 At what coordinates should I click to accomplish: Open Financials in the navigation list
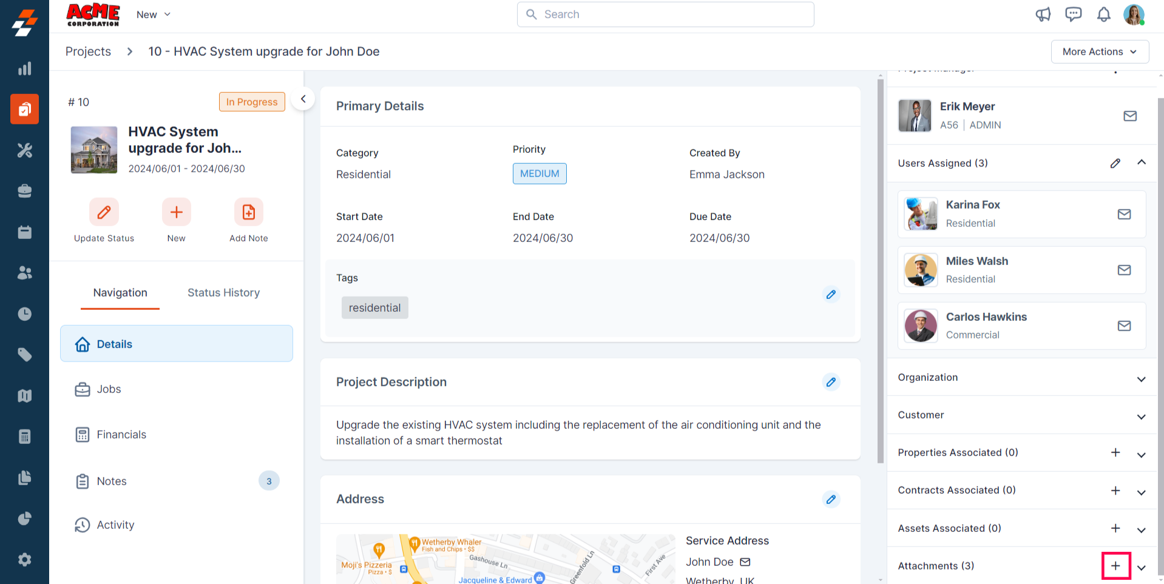(121, 434)
